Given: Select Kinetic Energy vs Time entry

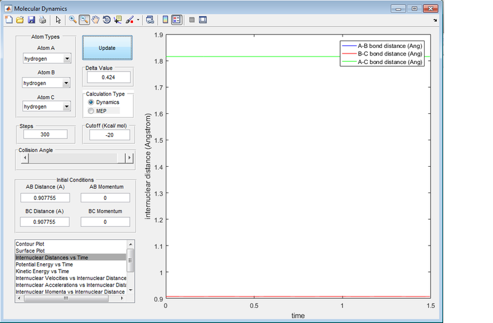Looking at the screenshot, I should point(43,271).
